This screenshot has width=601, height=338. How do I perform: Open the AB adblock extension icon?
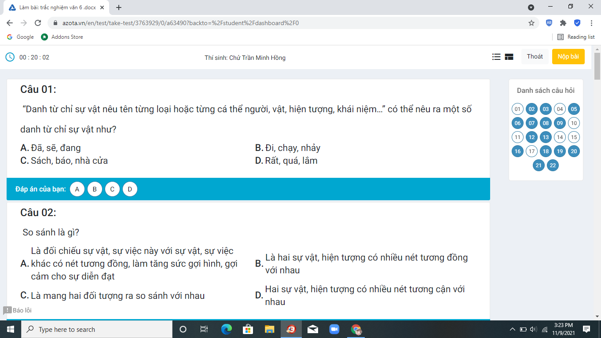[x=549, y=23]
